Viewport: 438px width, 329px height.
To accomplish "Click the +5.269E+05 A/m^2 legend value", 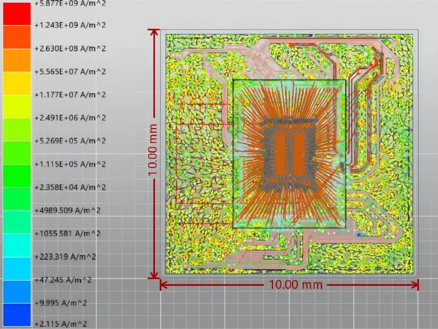I will 70,141.
